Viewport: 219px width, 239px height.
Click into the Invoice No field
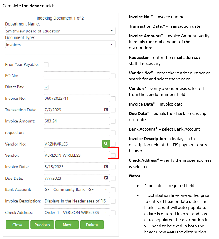coord(77,98)
